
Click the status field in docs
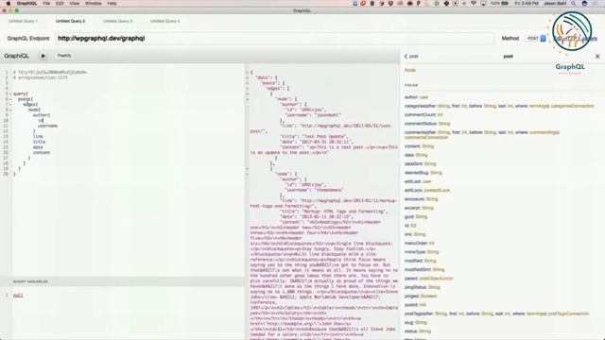[410, 331]
